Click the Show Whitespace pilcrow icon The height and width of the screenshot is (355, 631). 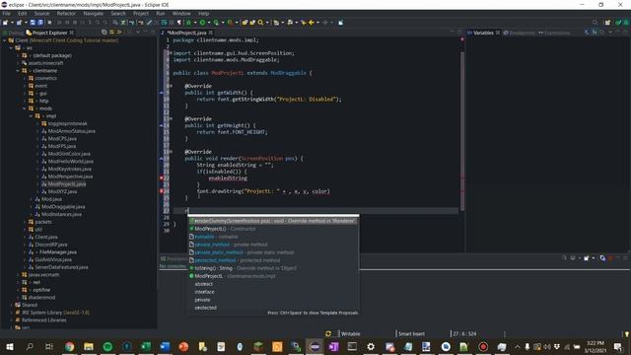pyautogui.click(x=179, y=23)
